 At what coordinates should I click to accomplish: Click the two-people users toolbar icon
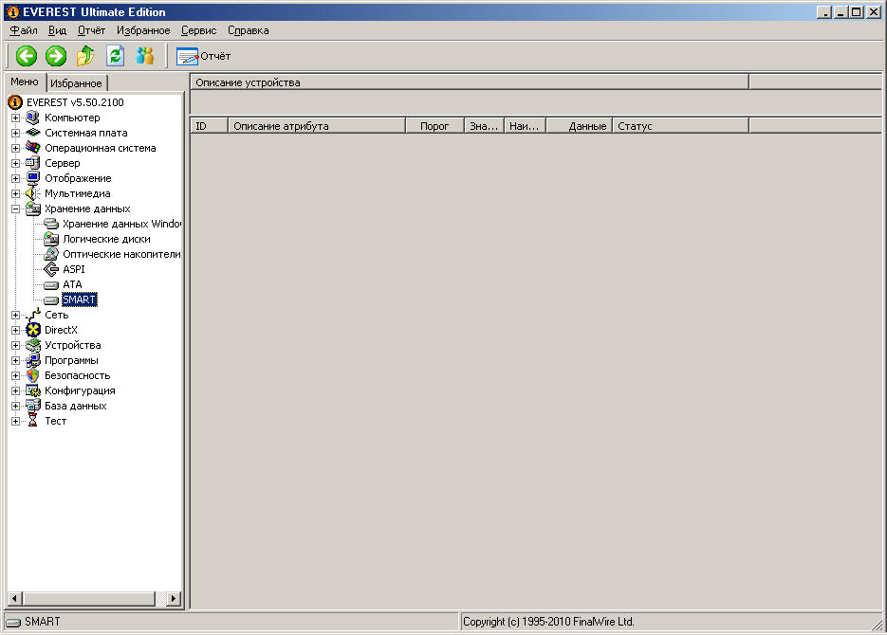(145, 56)
